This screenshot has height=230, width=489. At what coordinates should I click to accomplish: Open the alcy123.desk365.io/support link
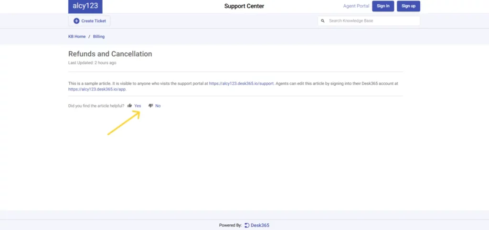coord(241,83)
